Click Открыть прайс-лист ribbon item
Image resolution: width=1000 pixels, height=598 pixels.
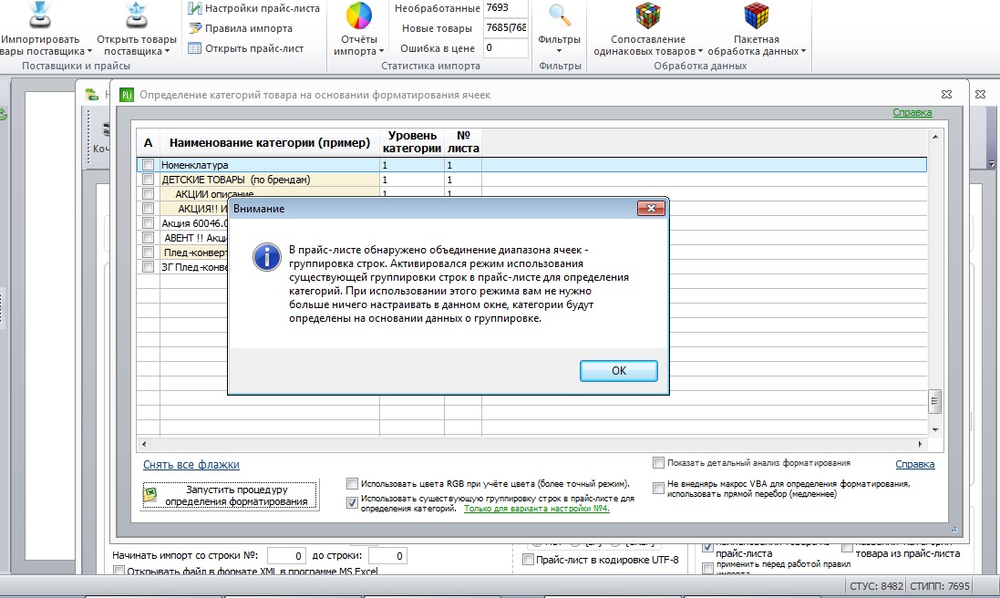pos(246,47)
